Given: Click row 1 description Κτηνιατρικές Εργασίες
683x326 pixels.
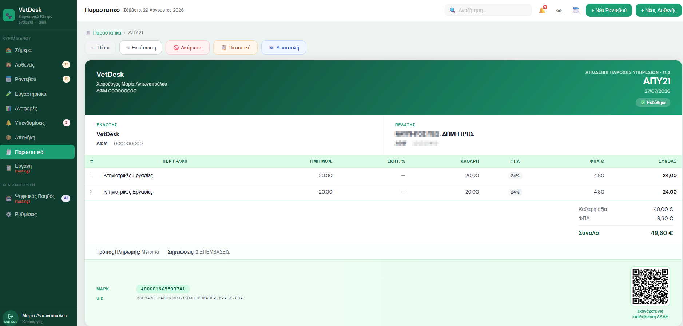Looking at the screenshot, I should (128, 175).
